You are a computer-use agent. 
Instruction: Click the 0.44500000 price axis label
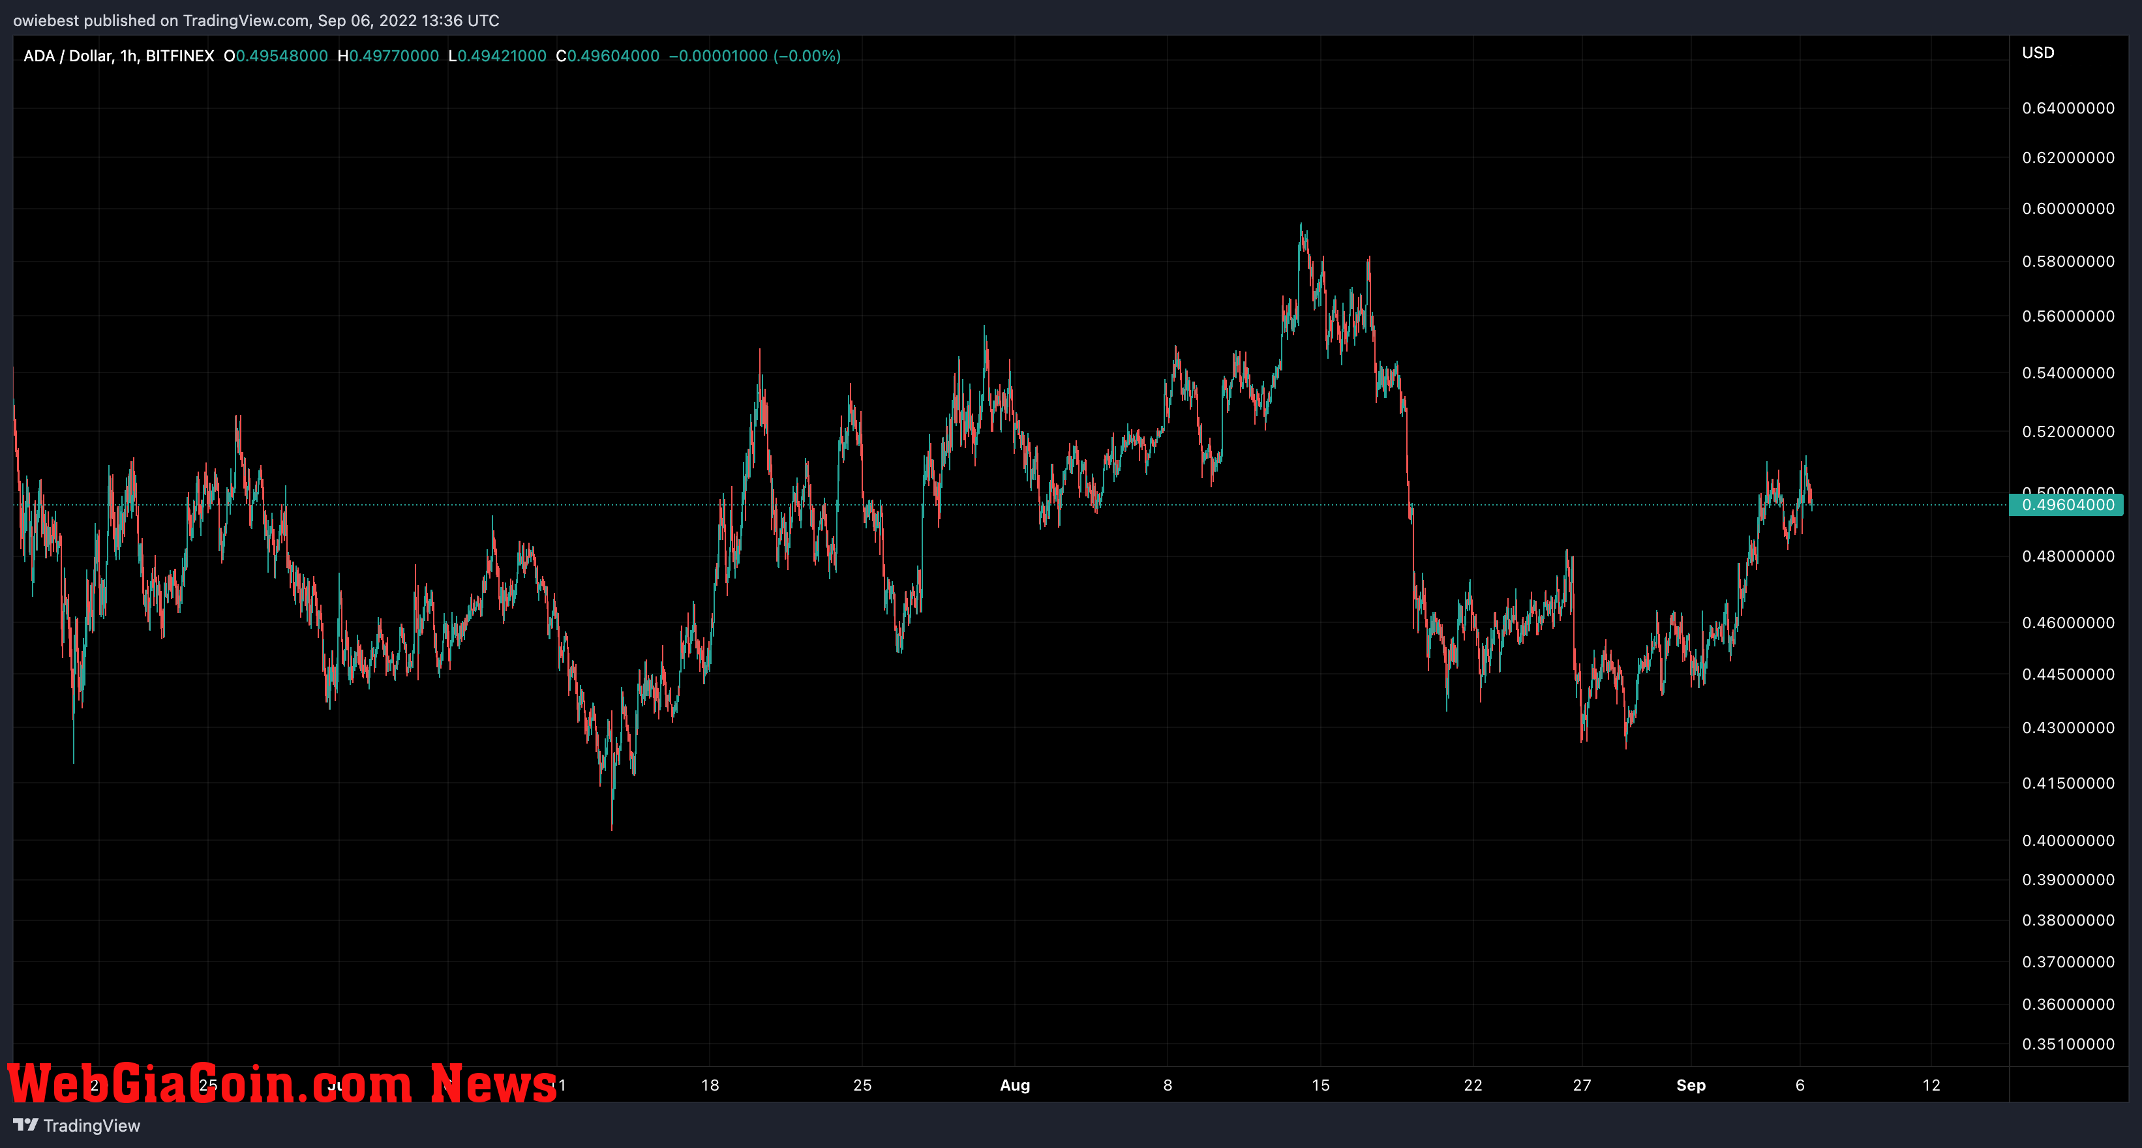click(x=2068, y=674)
